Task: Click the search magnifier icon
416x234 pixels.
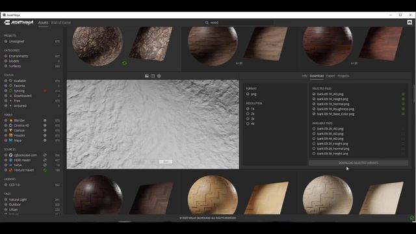Action: coord(207,23)
